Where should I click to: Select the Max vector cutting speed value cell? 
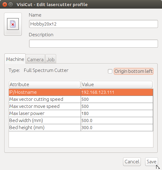tap(117, 99)
